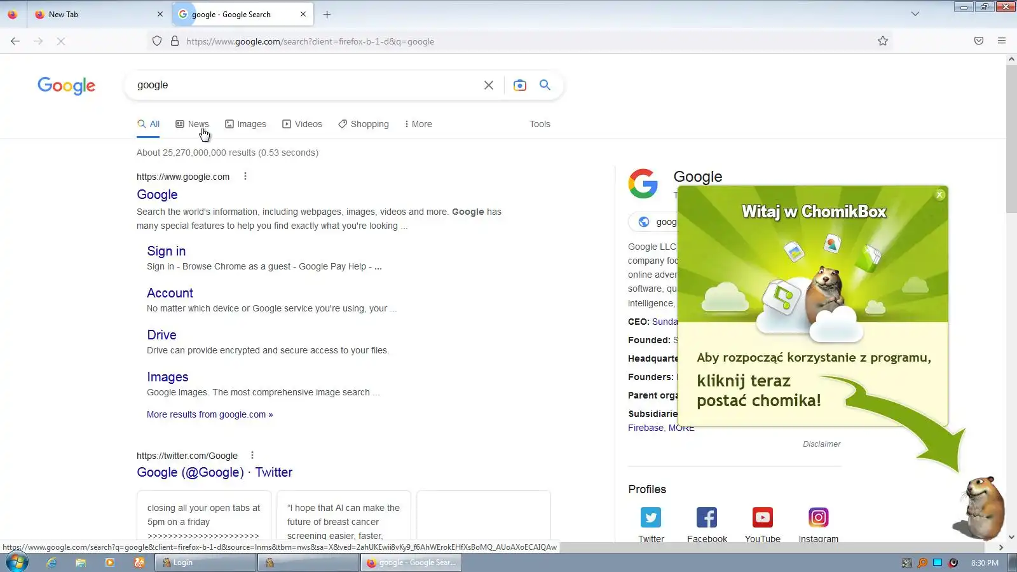Screen dimensions: 1017x572
Task: Open options for the google.com result
Action: (x=245, y=177)
